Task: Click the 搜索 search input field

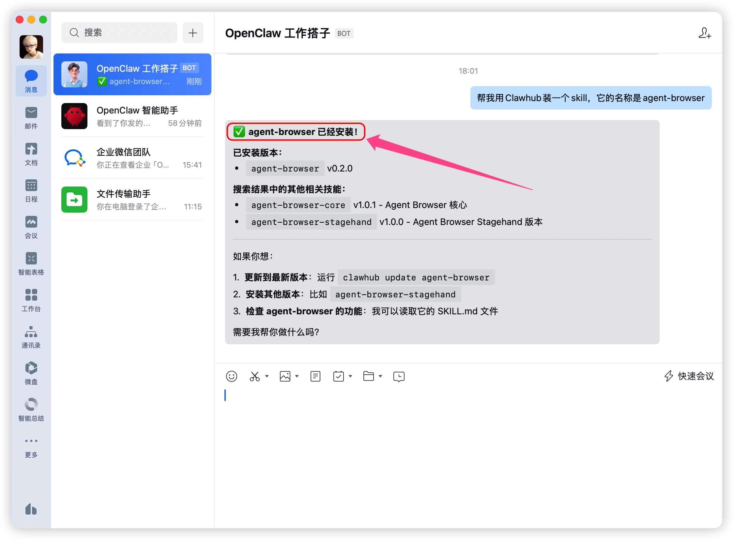Action: (120, 33)
